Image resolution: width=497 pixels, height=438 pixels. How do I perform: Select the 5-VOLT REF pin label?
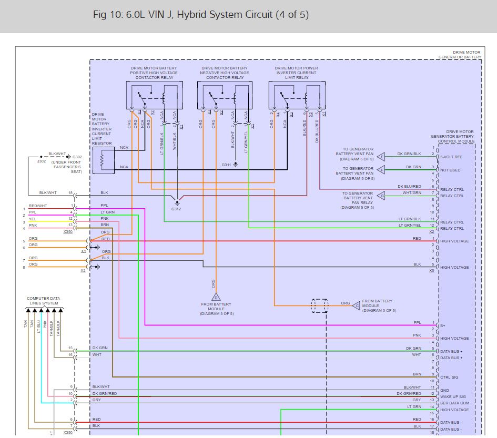[450, 157]
